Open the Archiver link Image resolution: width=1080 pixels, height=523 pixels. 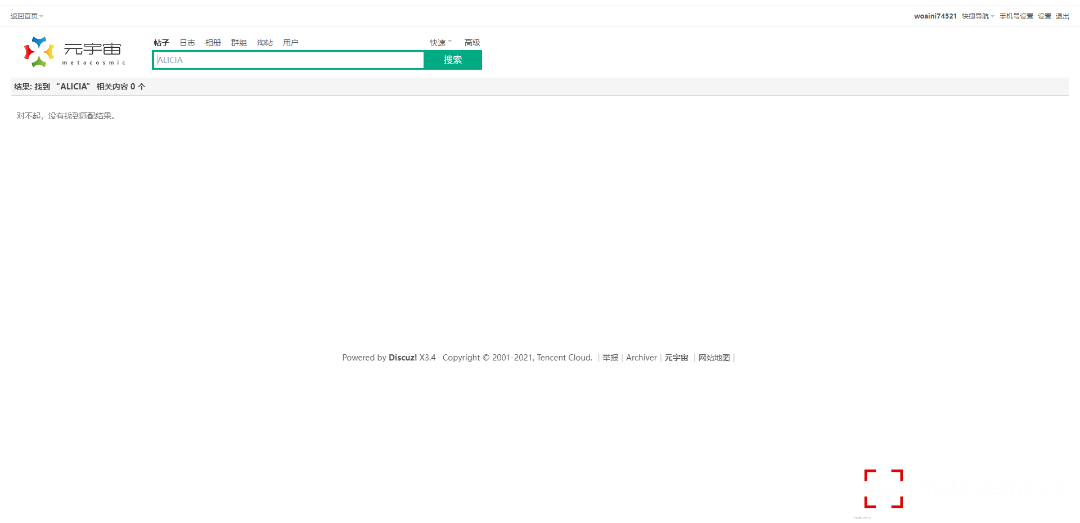pyautogui.click(x=641, y=358)
